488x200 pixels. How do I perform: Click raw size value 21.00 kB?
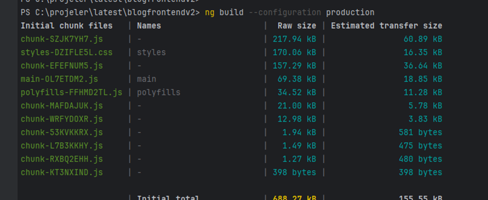[x=297, y=106]
